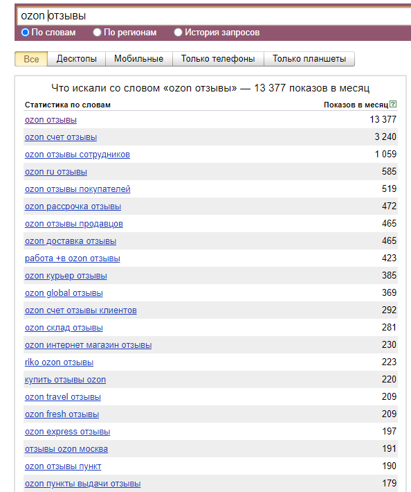Click the 385 impressions value
The height and width of the screenshot is (492, 411).
tap(390, 275)
